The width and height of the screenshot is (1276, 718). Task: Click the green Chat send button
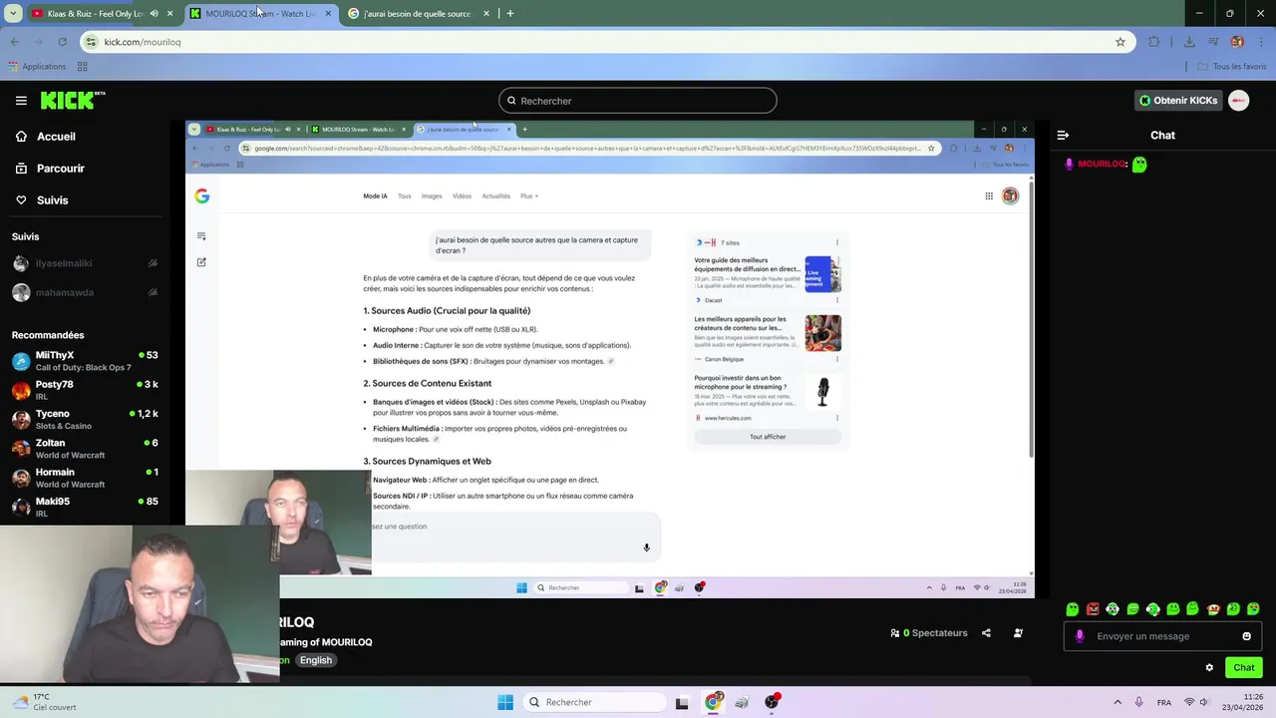click(x=1243, y=667)
